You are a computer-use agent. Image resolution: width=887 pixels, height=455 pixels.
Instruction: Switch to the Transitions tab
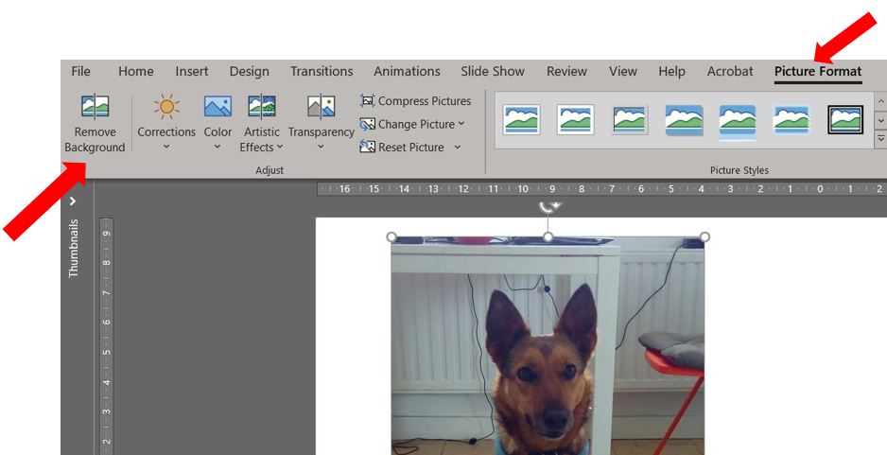click(322, 71)
